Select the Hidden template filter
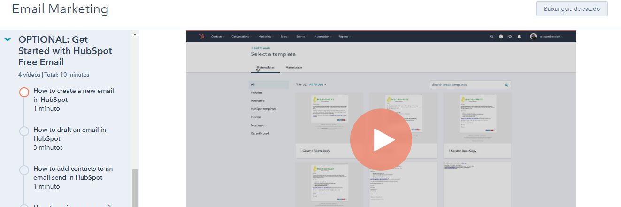The width and height of the screenshot is (621, 207). [x=256, y=117]
